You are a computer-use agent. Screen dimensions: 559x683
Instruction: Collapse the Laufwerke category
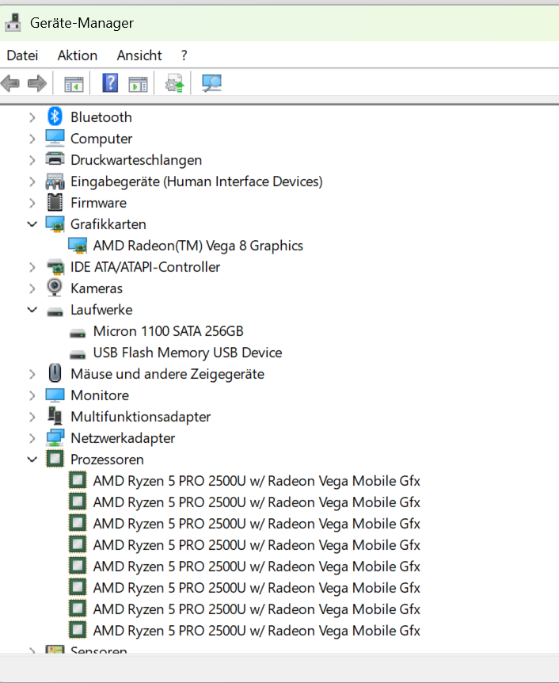(32, 310)
